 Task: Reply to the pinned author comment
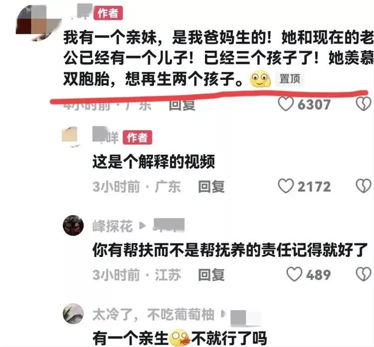182,105
